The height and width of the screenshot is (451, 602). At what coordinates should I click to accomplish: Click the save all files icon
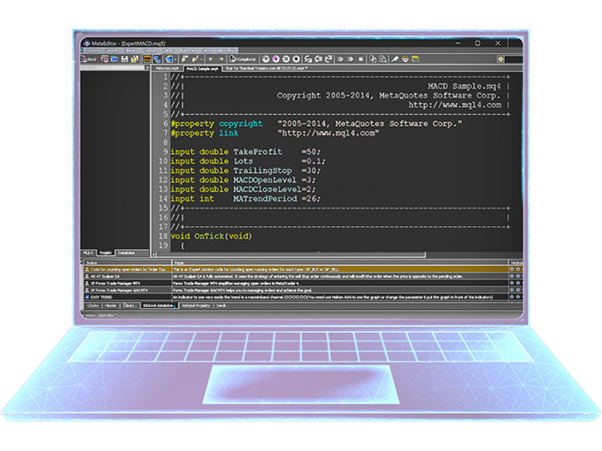[x=135, y=59]
